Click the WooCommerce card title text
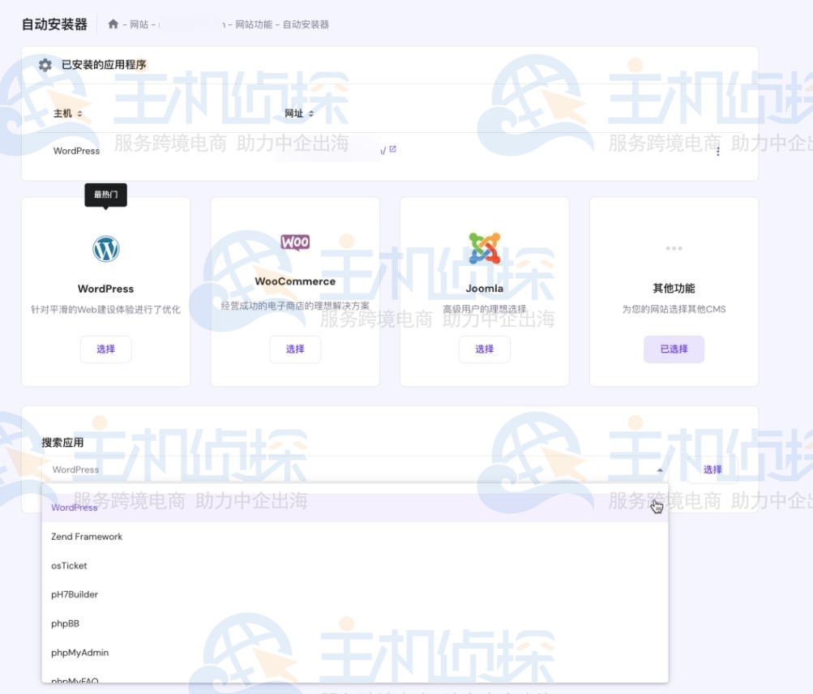The image size is (813, 694). pos(295,281)
